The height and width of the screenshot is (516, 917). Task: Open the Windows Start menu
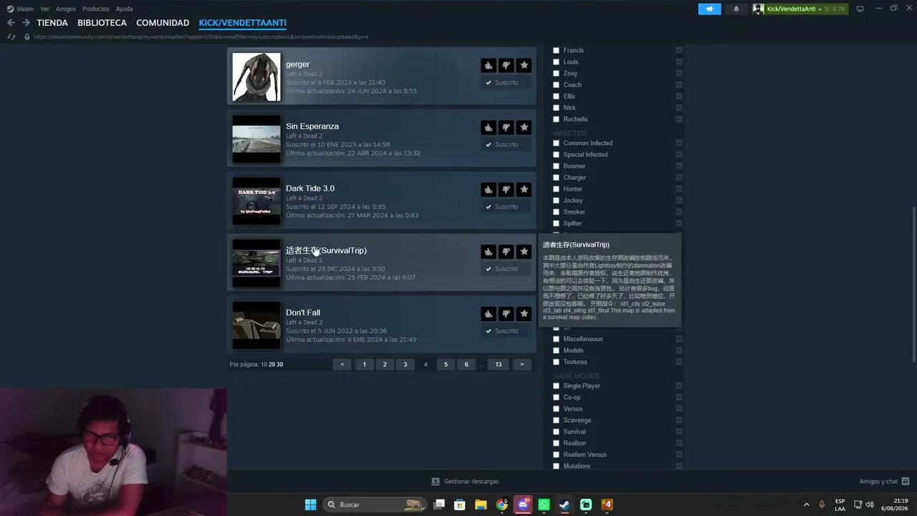click(310, 505)
